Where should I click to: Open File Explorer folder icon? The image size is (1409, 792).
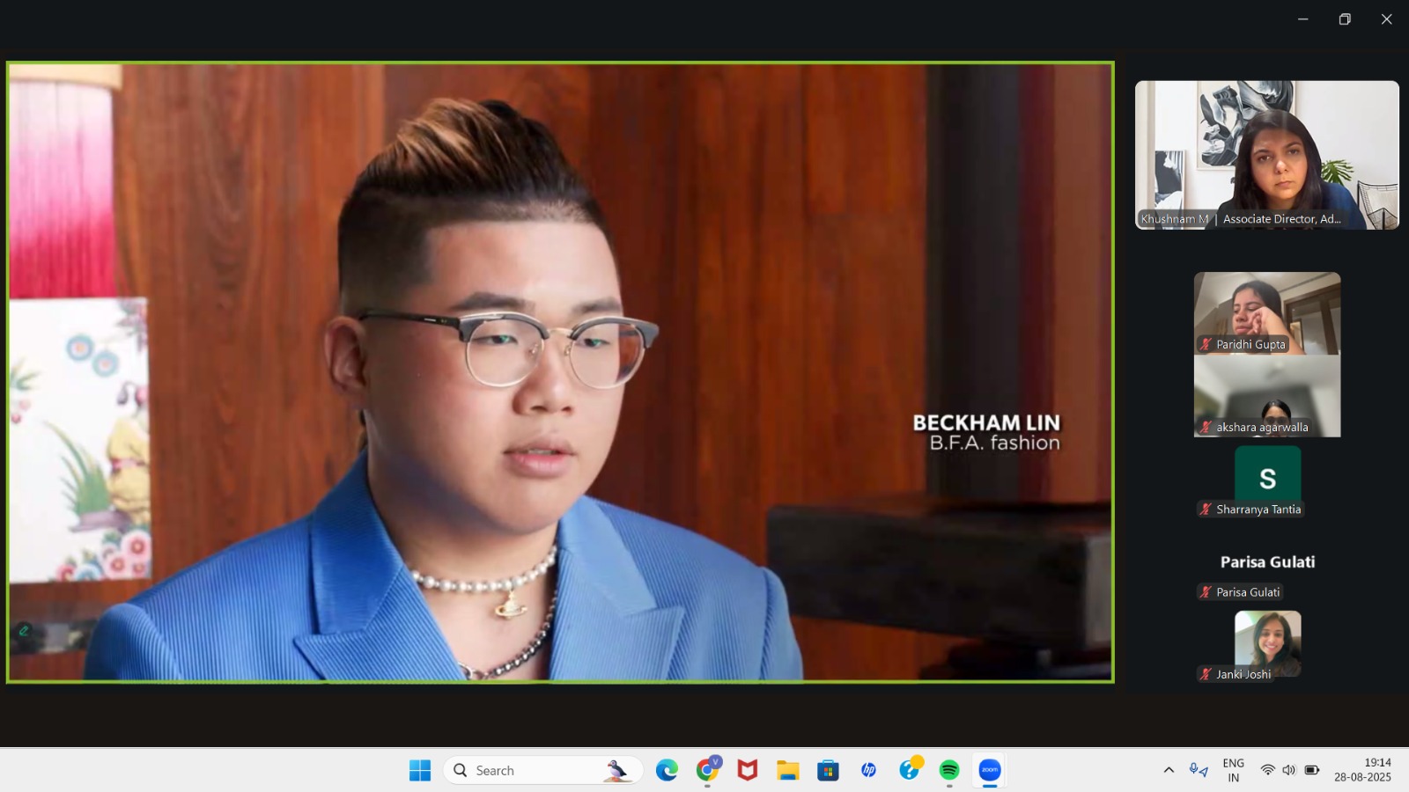click(787, 770)
